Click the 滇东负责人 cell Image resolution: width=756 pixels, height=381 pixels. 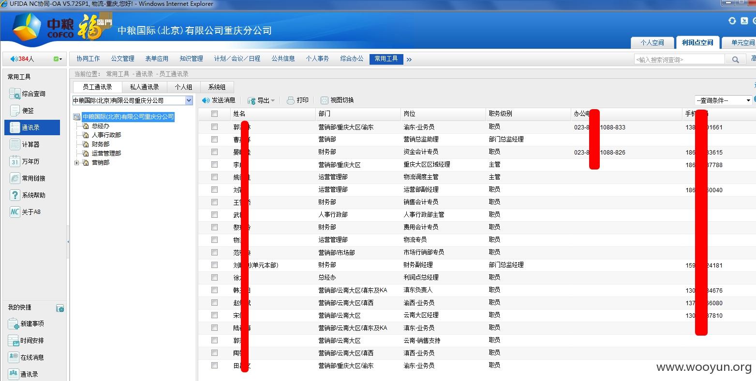click(x=418, y=290)
